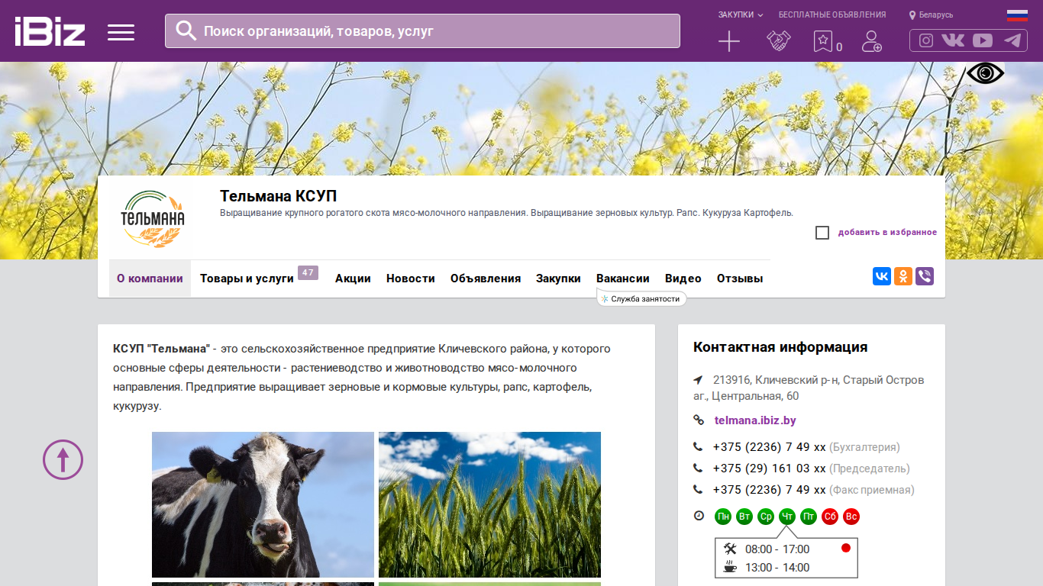1043x586 pixels.
Task: Select Saturday (Сб) schedule day
Action: [830, 517]
